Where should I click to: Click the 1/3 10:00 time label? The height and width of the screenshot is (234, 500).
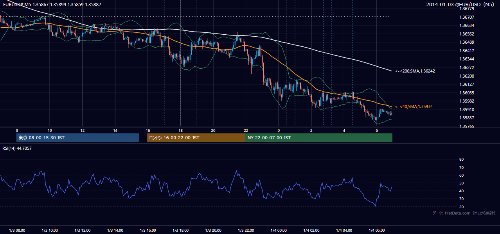click(50, 230)
